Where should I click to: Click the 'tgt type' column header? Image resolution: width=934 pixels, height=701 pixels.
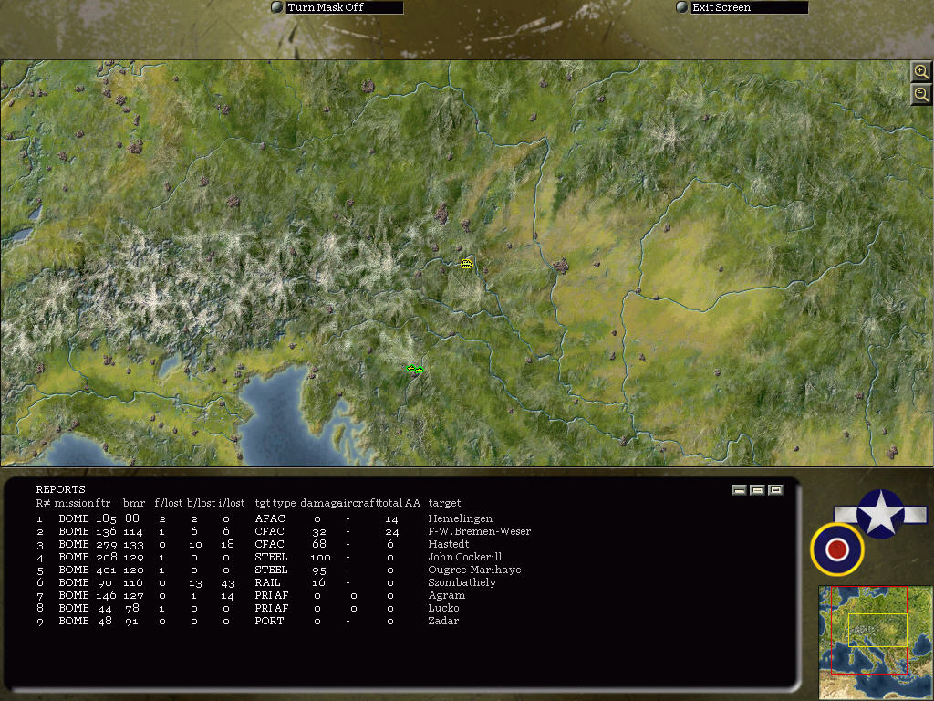[x=275, y=503]
